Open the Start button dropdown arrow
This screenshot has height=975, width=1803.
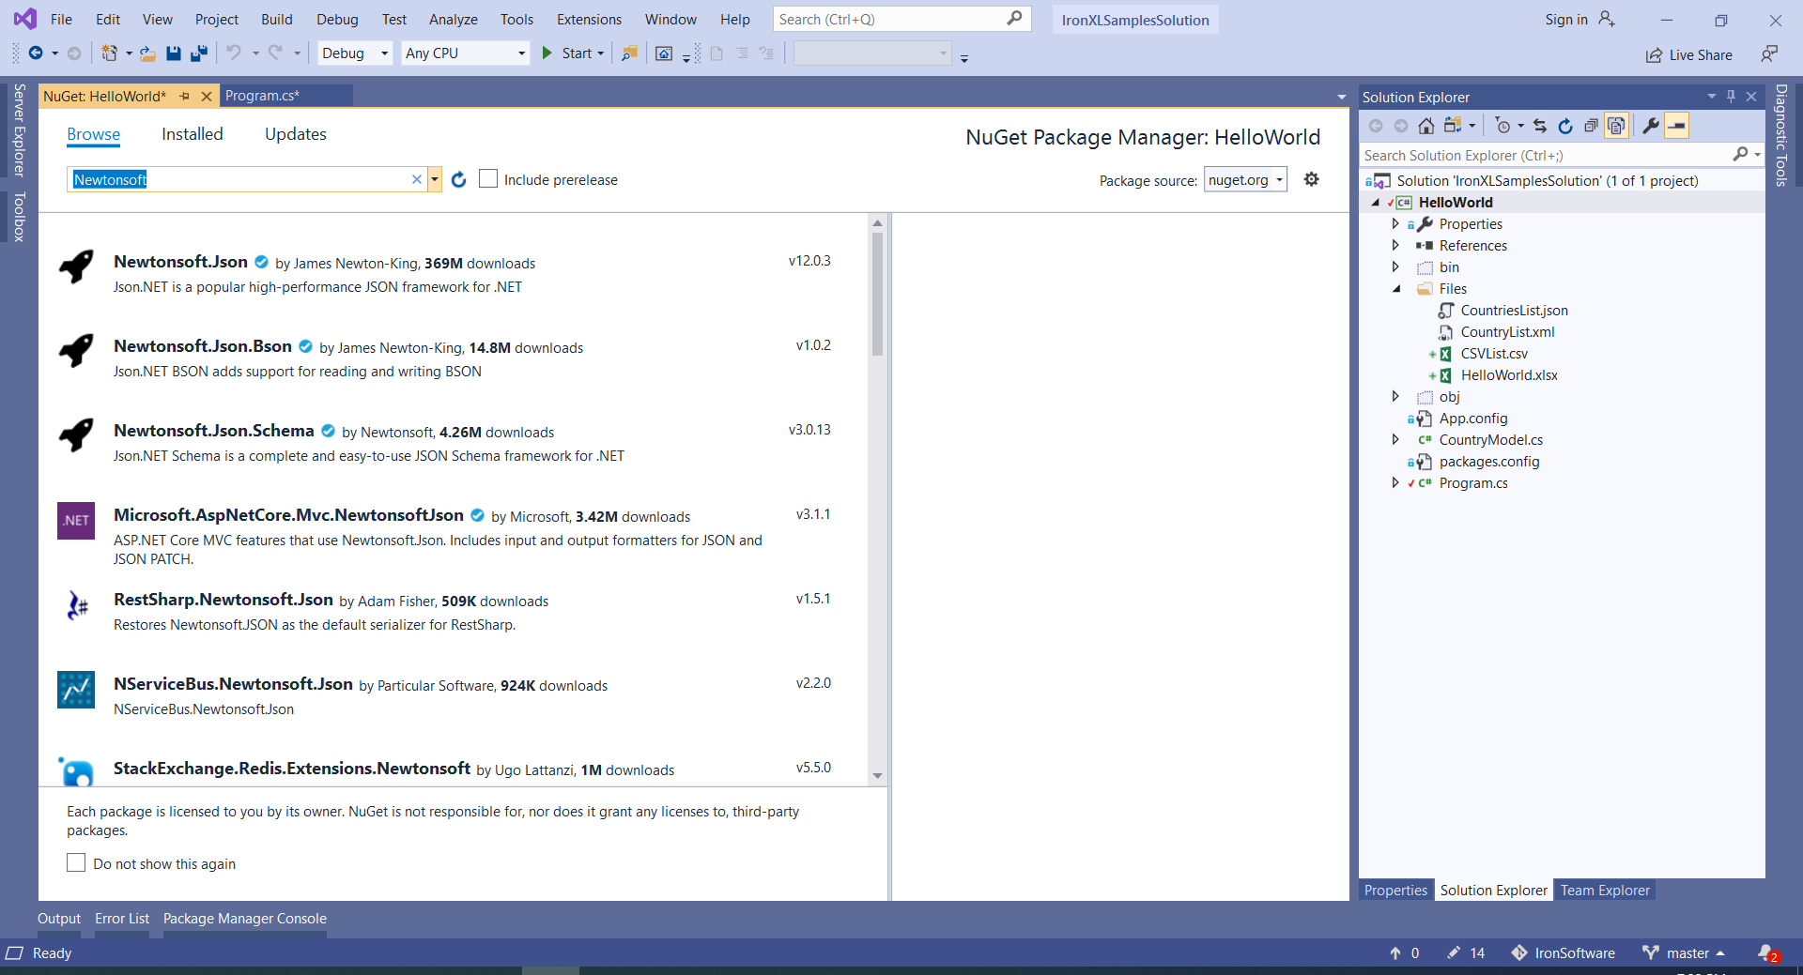click(601, 53)
